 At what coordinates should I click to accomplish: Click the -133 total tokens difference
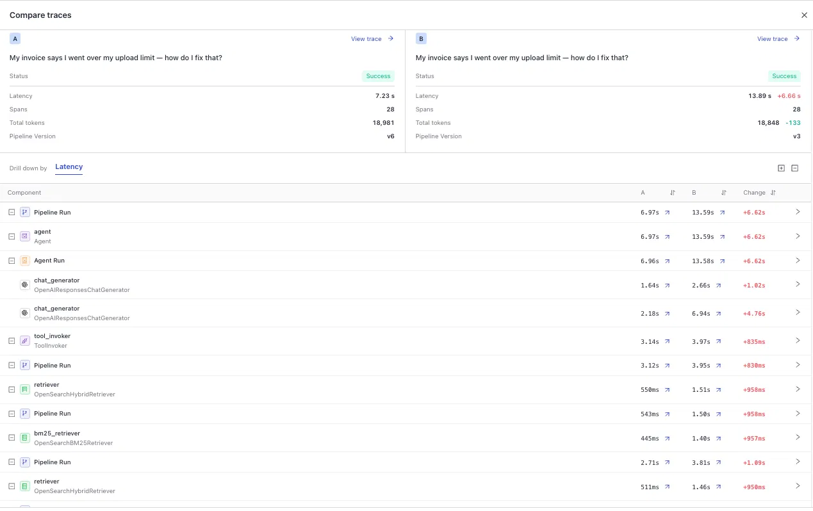[792, 123]
